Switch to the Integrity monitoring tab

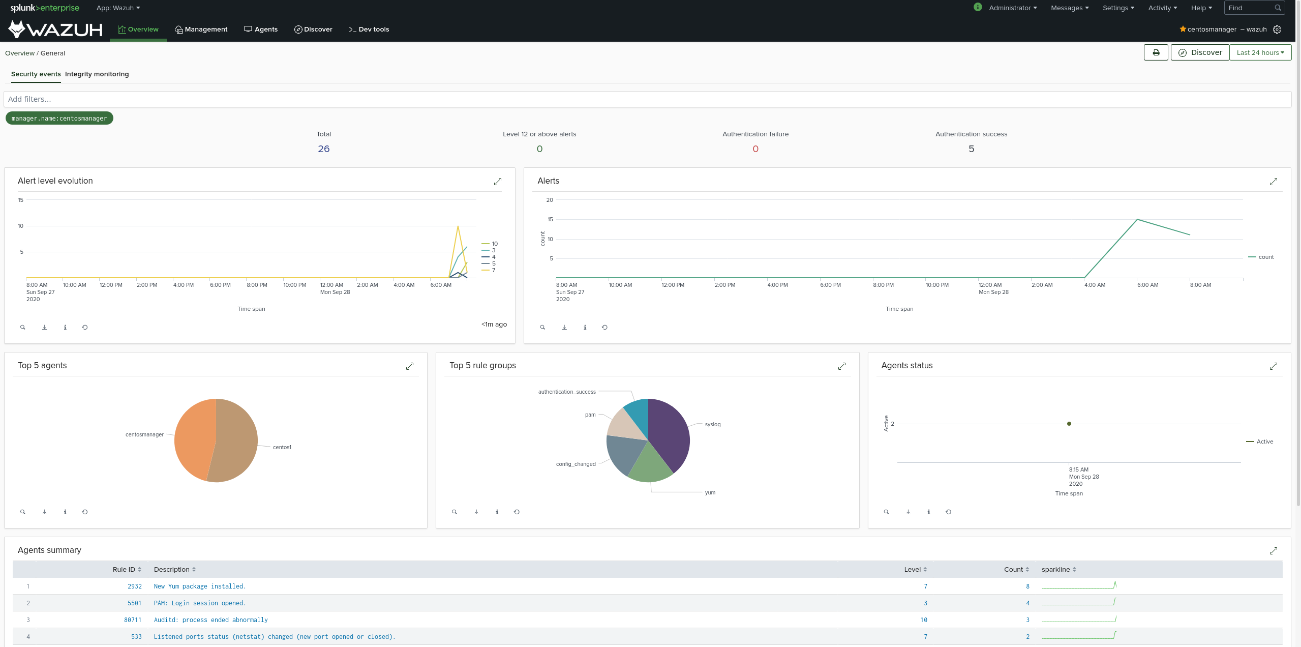click(97, 74)
